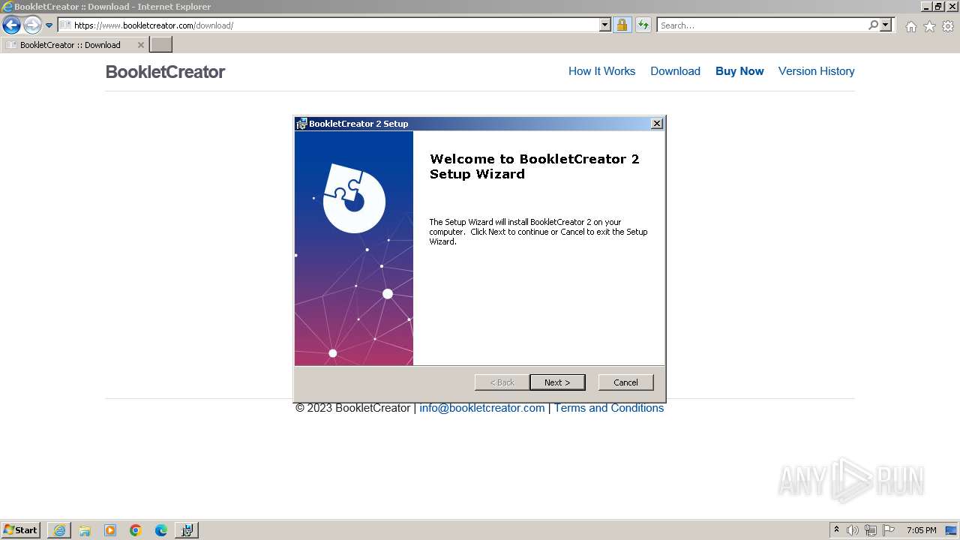The image size is (960, 540).
Task: Open Favorites star icon
Action: coord(929,26)
